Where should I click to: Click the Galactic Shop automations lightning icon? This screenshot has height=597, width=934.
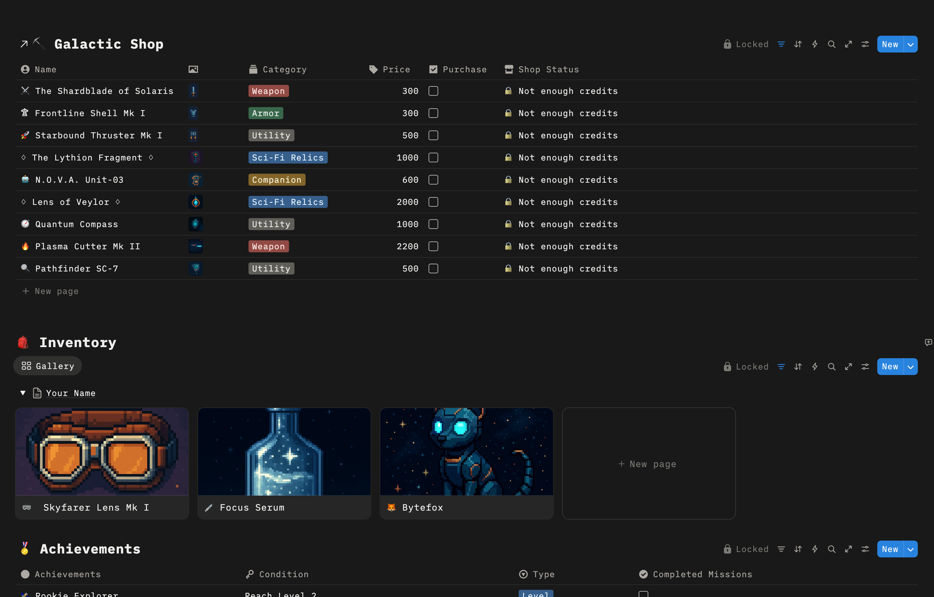815,44
